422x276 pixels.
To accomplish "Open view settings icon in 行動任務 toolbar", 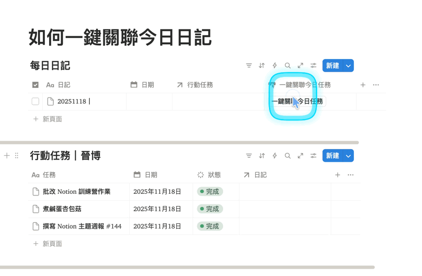I will [313, 156].
